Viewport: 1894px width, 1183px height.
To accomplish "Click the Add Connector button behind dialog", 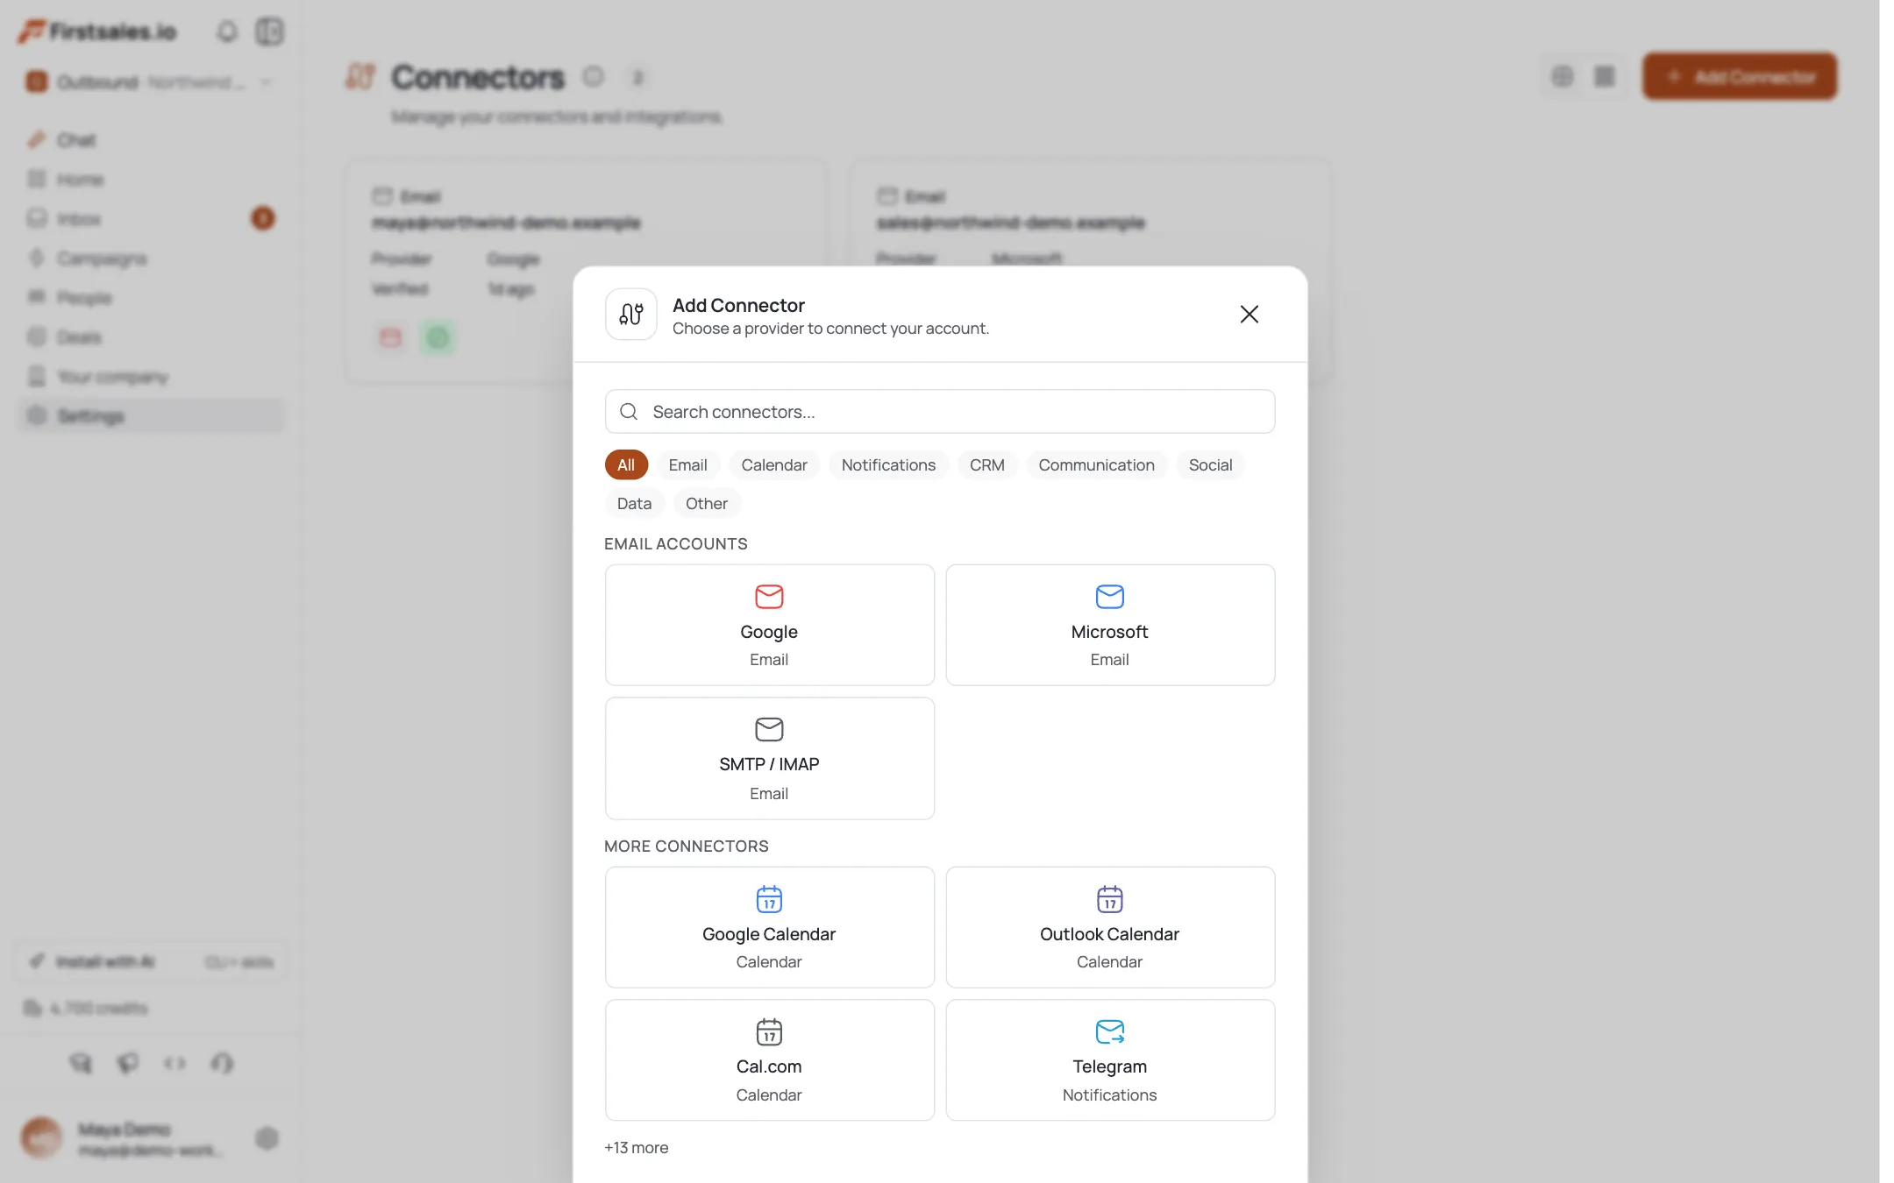I will tap(1739, 76).
